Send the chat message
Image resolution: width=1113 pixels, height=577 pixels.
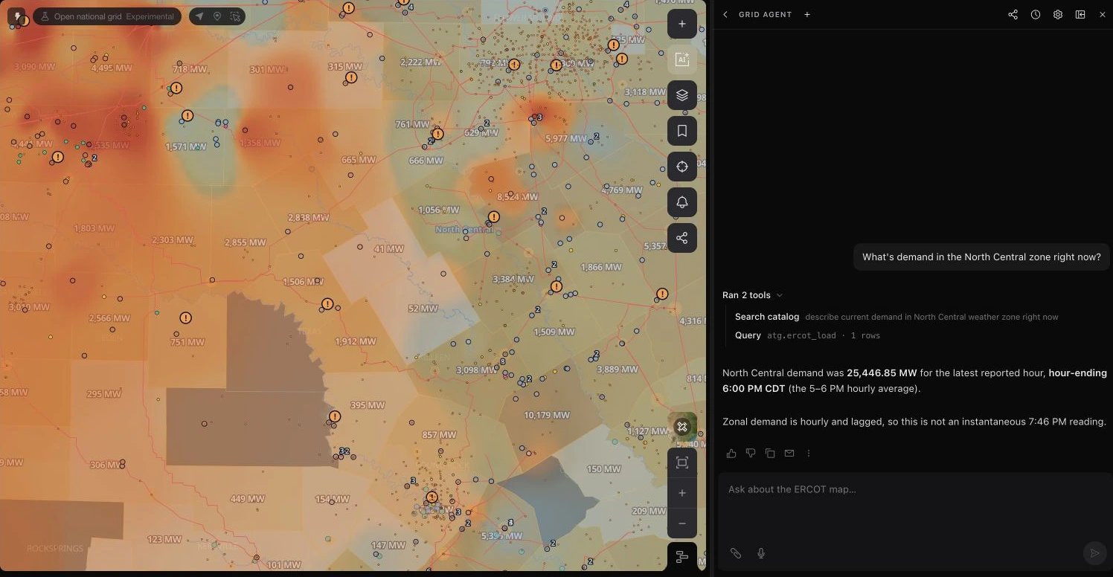point(1094,552)
